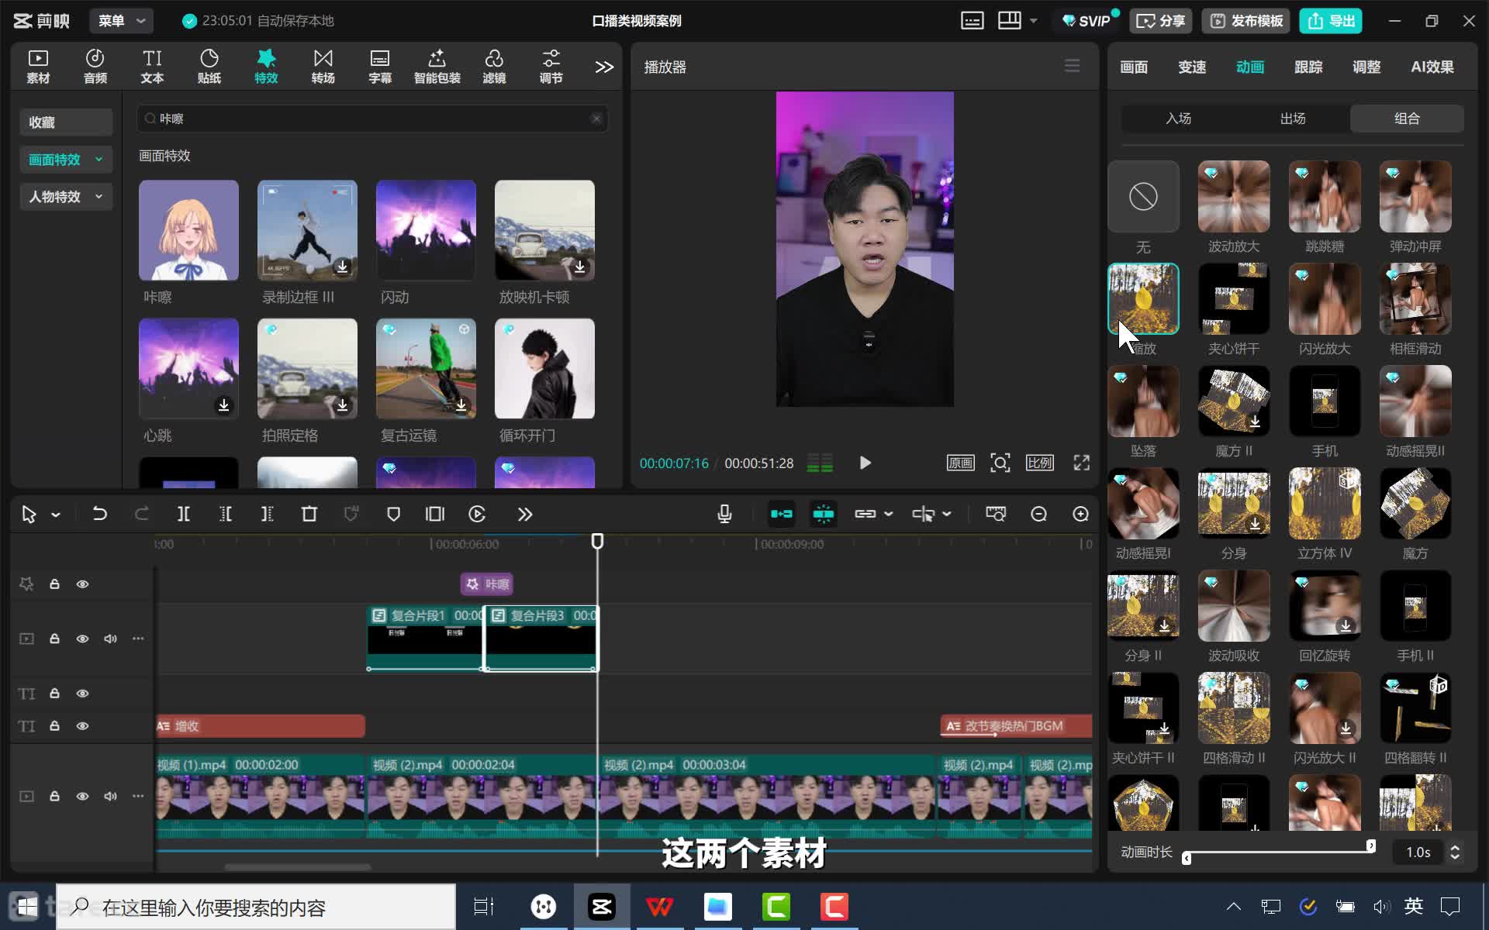Click the 导出 export button

click(x=1331, y=21)
